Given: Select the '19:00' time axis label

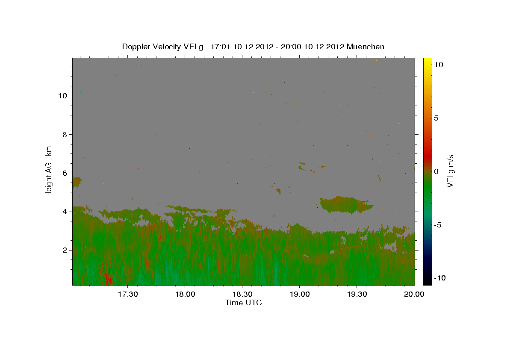Looking at the screenshot, I should [300, 294].
